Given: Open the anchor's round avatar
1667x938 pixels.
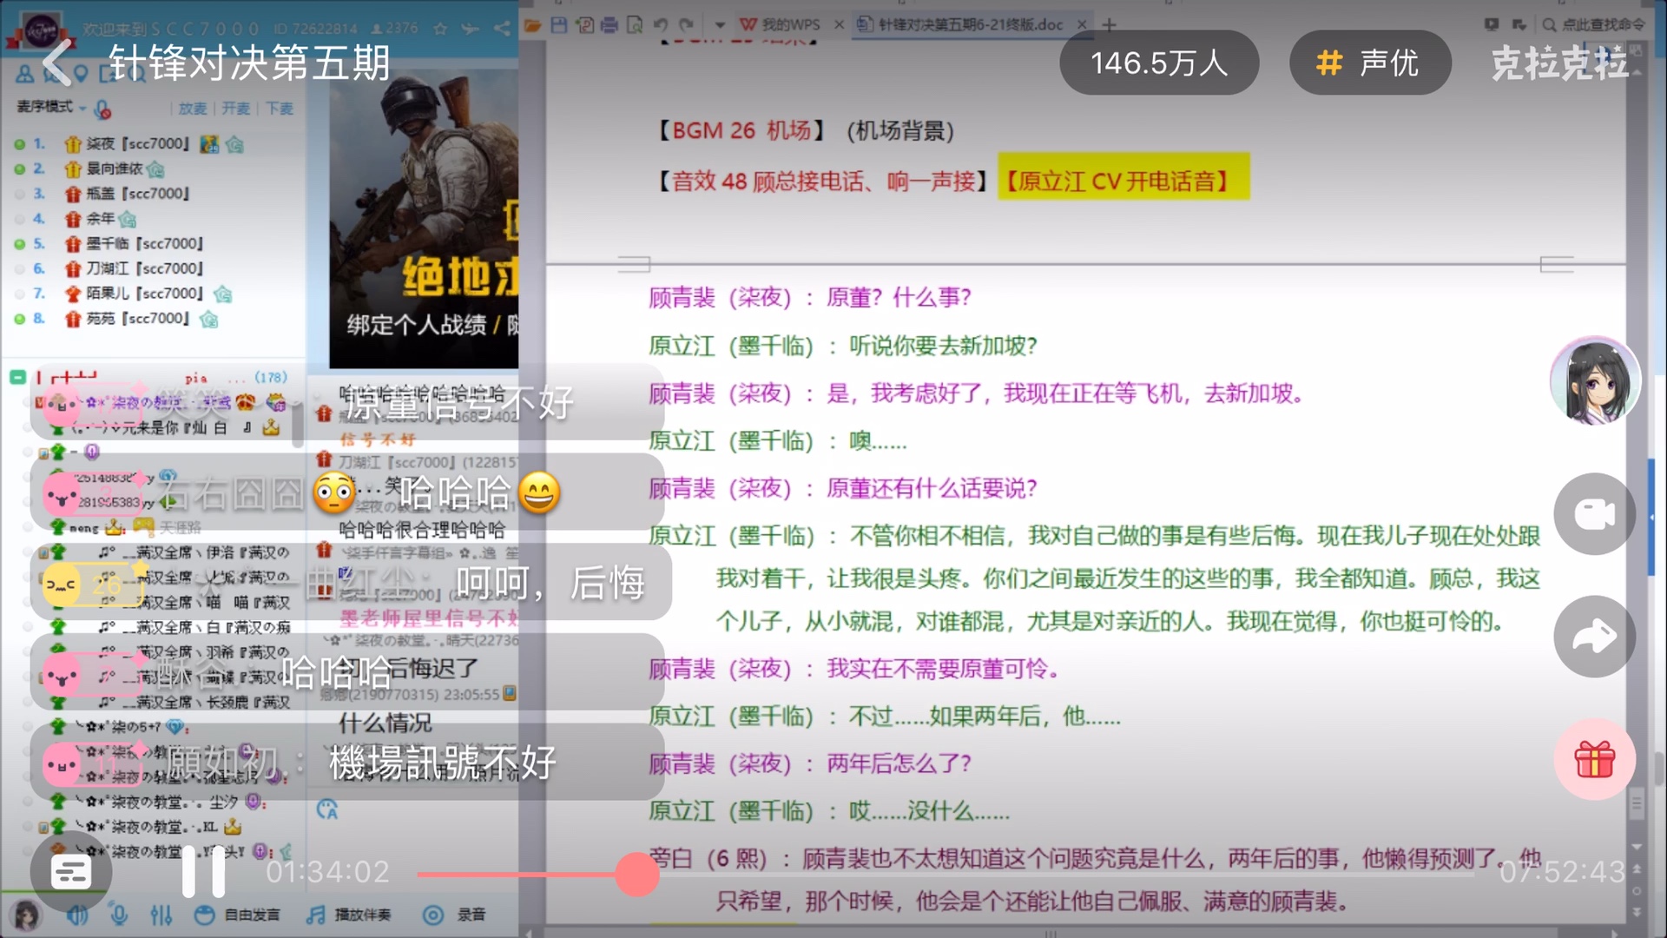Looking at the screenshot, I should click(1595, 381).
